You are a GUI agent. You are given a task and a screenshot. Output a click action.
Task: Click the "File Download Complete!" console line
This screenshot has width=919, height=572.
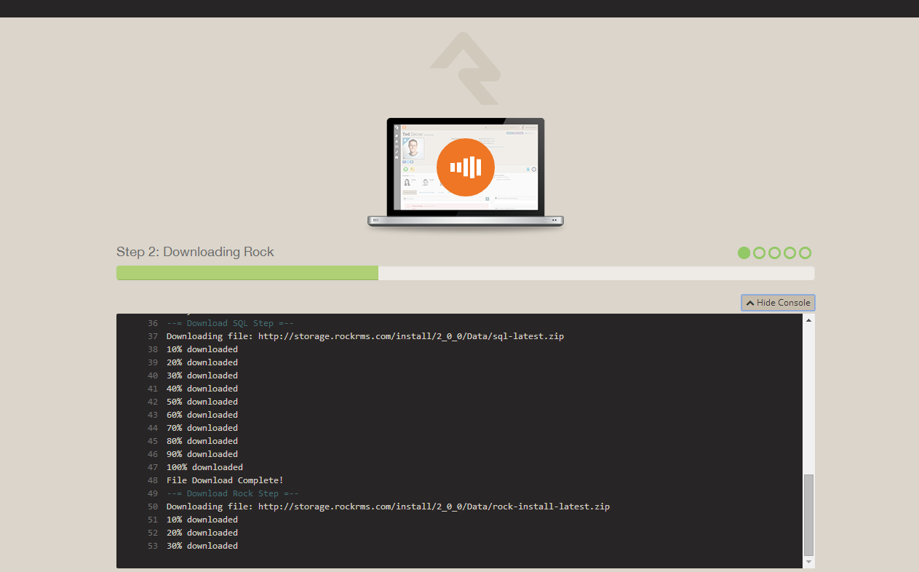pyautogui.click(x=224, y=480)
